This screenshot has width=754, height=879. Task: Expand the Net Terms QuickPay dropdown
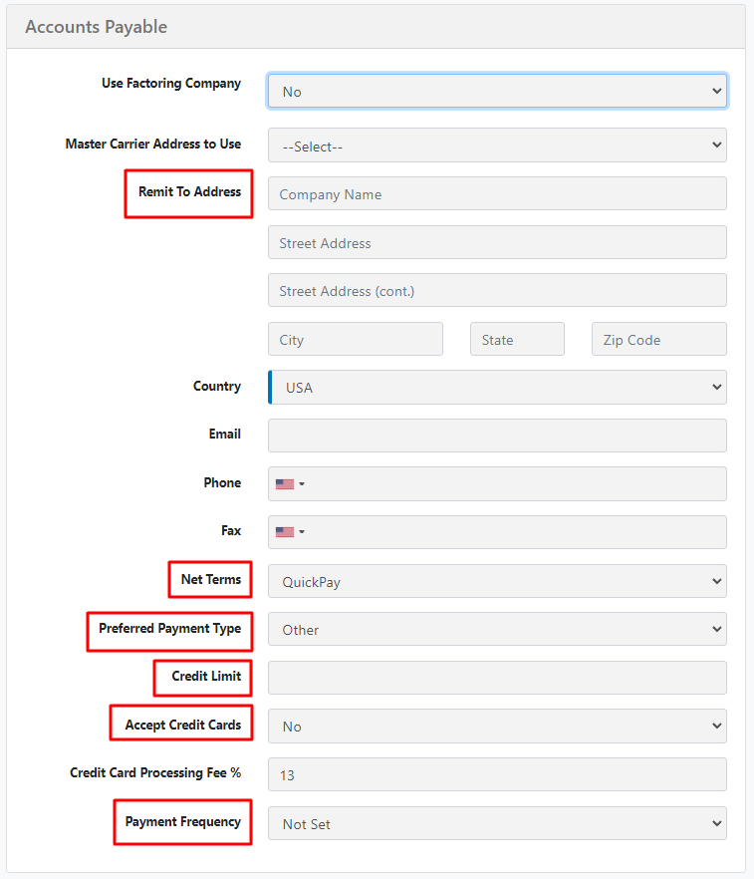point(497,581)
